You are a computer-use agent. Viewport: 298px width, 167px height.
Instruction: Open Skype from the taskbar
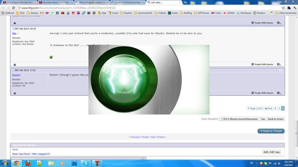[x=86, y=163]
